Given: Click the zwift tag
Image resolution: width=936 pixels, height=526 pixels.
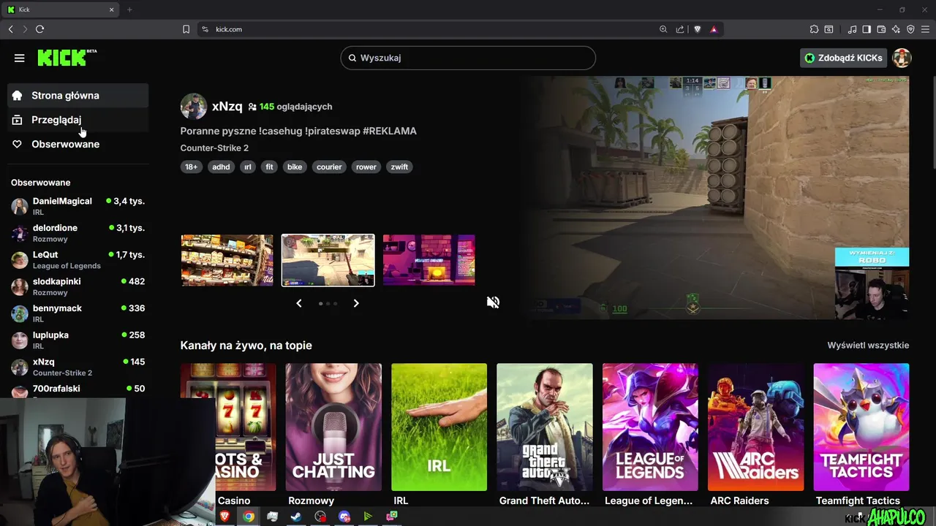Looking at the screenshot, I should coord(399,167).
